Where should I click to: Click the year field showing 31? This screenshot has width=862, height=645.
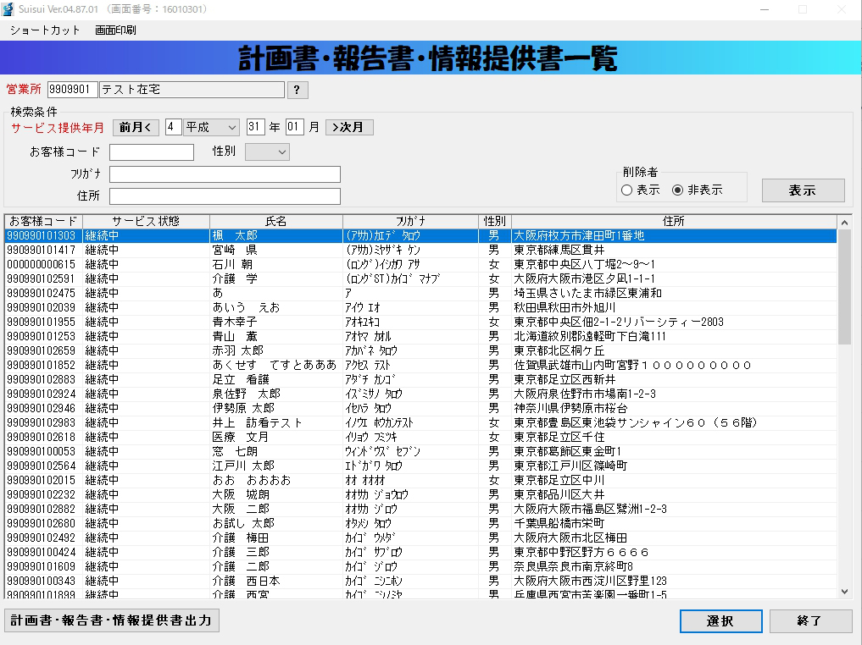pyautogui.click(x=255, y=127)
